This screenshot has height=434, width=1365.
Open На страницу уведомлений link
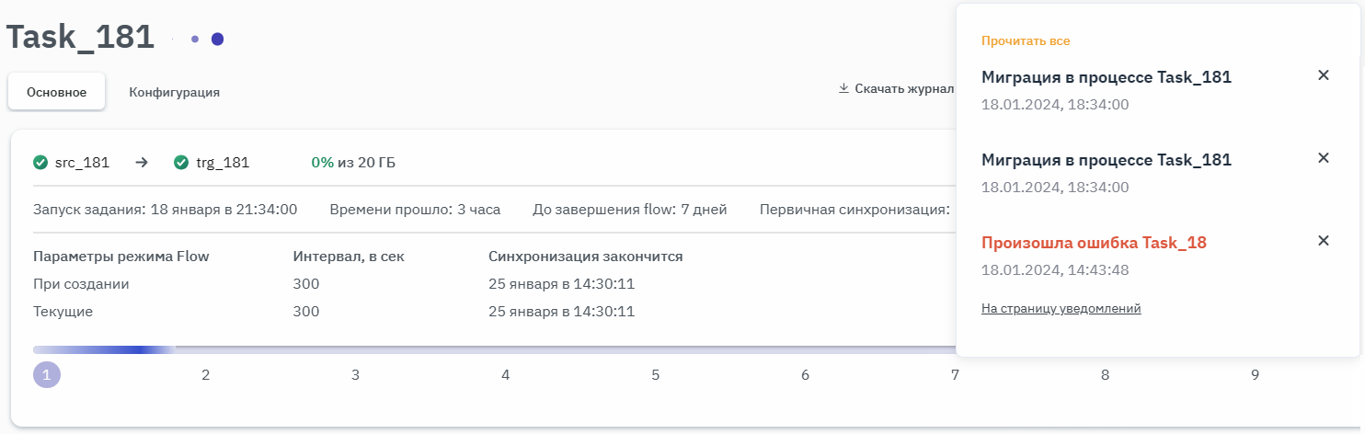pos(1061,309)
